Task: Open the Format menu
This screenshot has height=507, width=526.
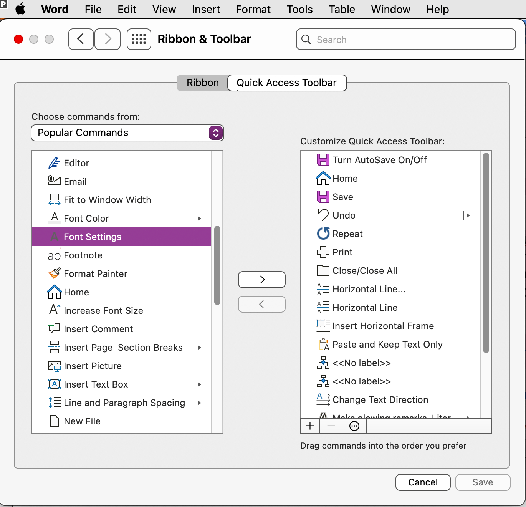Action: [253, 9]
